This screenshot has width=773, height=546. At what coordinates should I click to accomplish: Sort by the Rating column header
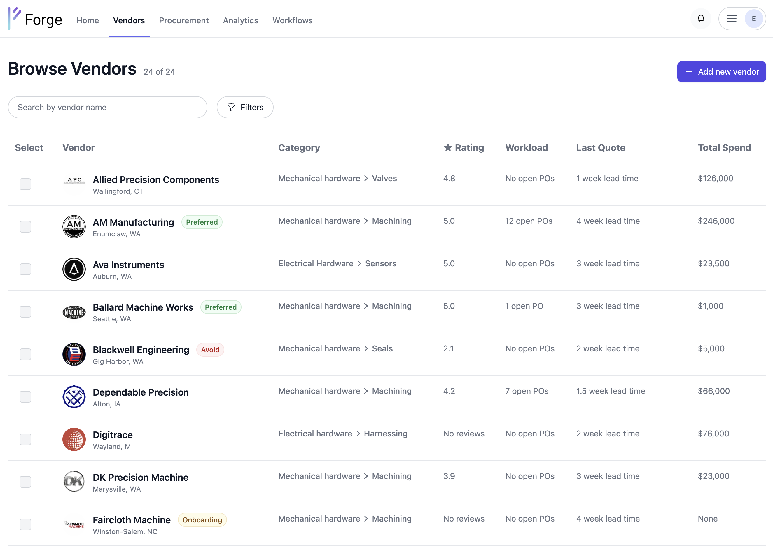pos(464,148)
